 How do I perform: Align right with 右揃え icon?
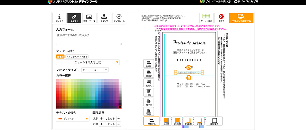point(149,83)
